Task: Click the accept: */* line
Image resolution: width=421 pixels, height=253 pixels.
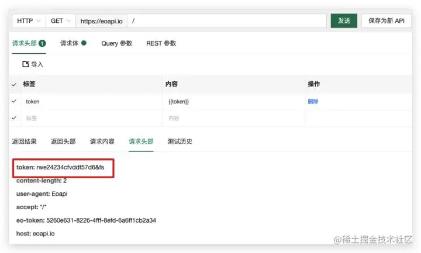Action: [31, 207]
